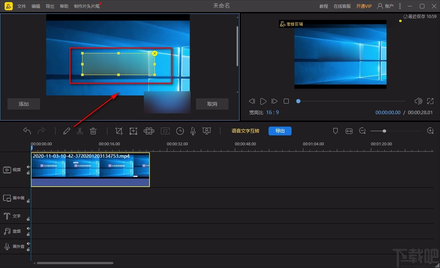Open the 账户 account menu
This screenshot has width=440, height=268.
(385, 6)
